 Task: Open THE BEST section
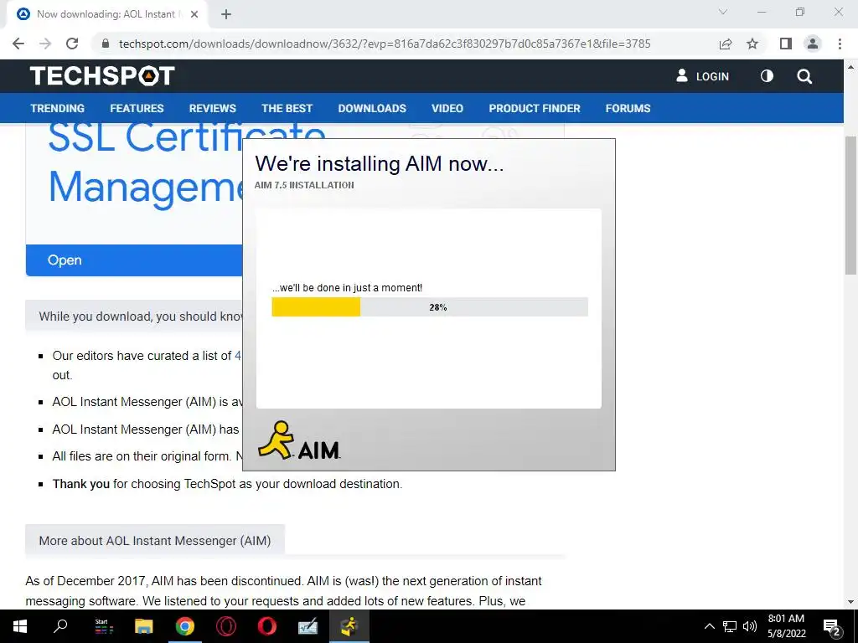(x=287, y=108)
